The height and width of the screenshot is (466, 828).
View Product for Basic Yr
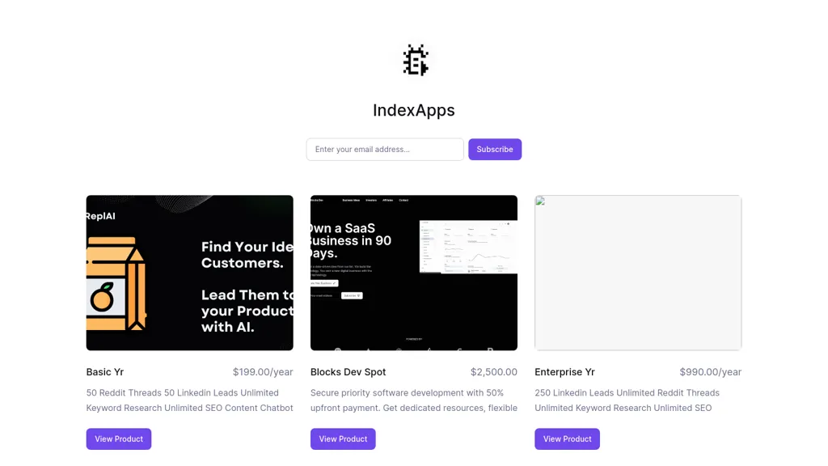(119, 439)
